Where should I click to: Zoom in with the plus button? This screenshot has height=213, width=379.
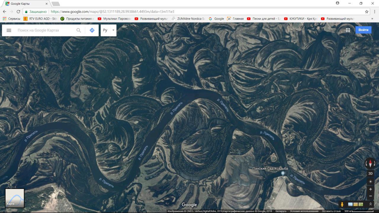[370, 189]
